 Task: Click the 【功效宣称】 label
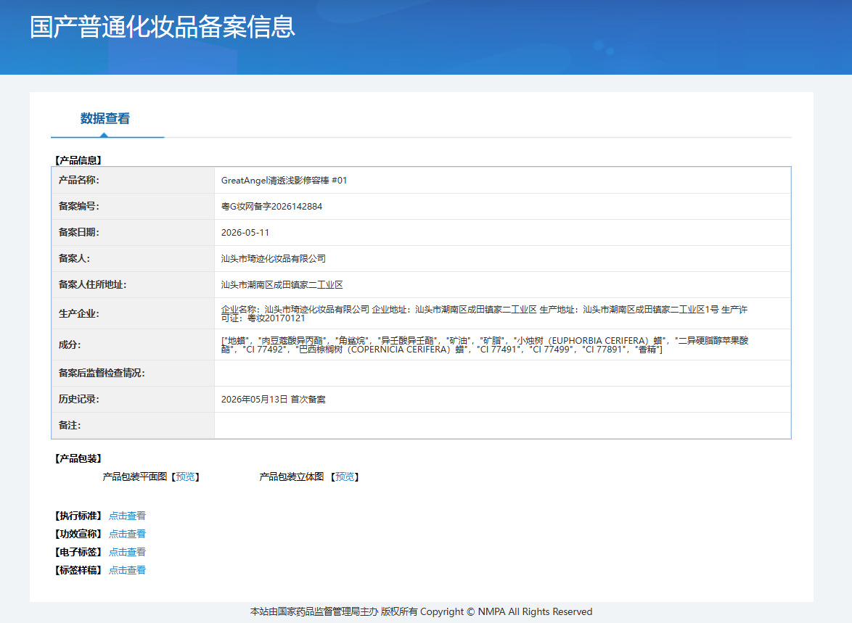[78, 533]
